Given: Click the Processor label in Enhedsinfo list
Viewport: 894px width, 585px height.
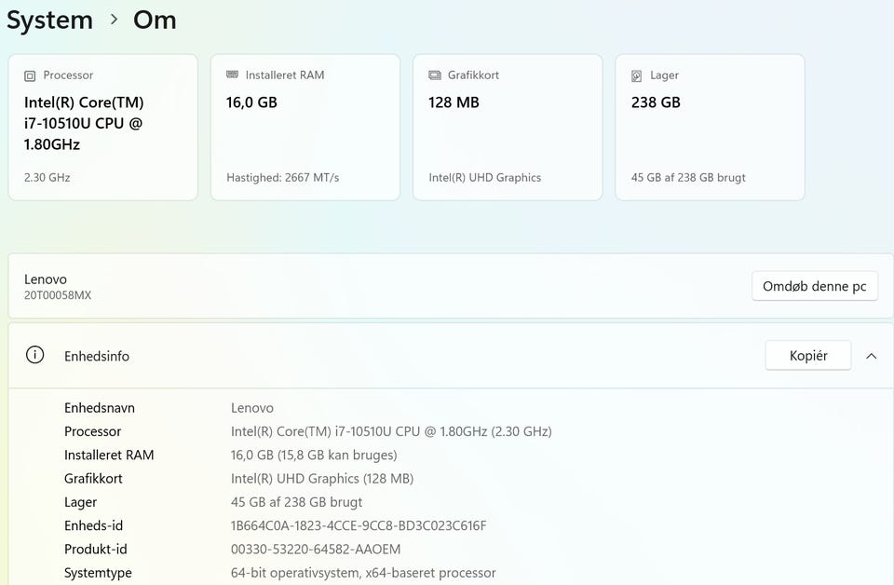Looking at the screenshot, I should (x=92, y=431).
